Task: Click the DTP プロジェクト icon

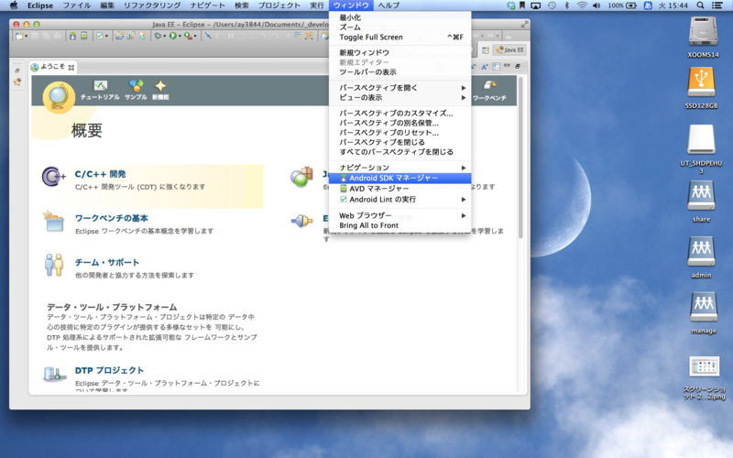Action: (x=54, y=375)
